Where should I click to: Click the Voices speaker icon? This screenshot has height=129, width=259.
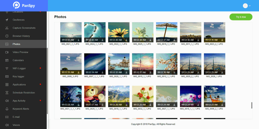pyautogui.click(x=7, y=125)
